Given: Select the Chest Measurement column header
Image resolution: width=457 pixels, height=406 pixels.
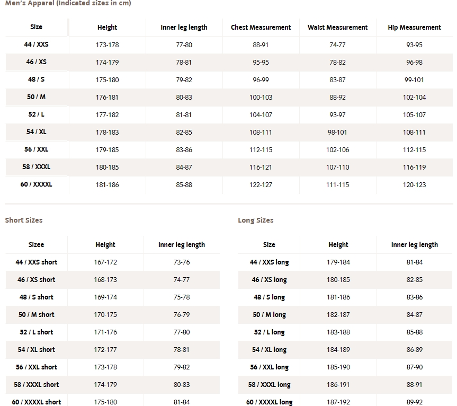Looking at the screenshot, I should click(261, 28).
